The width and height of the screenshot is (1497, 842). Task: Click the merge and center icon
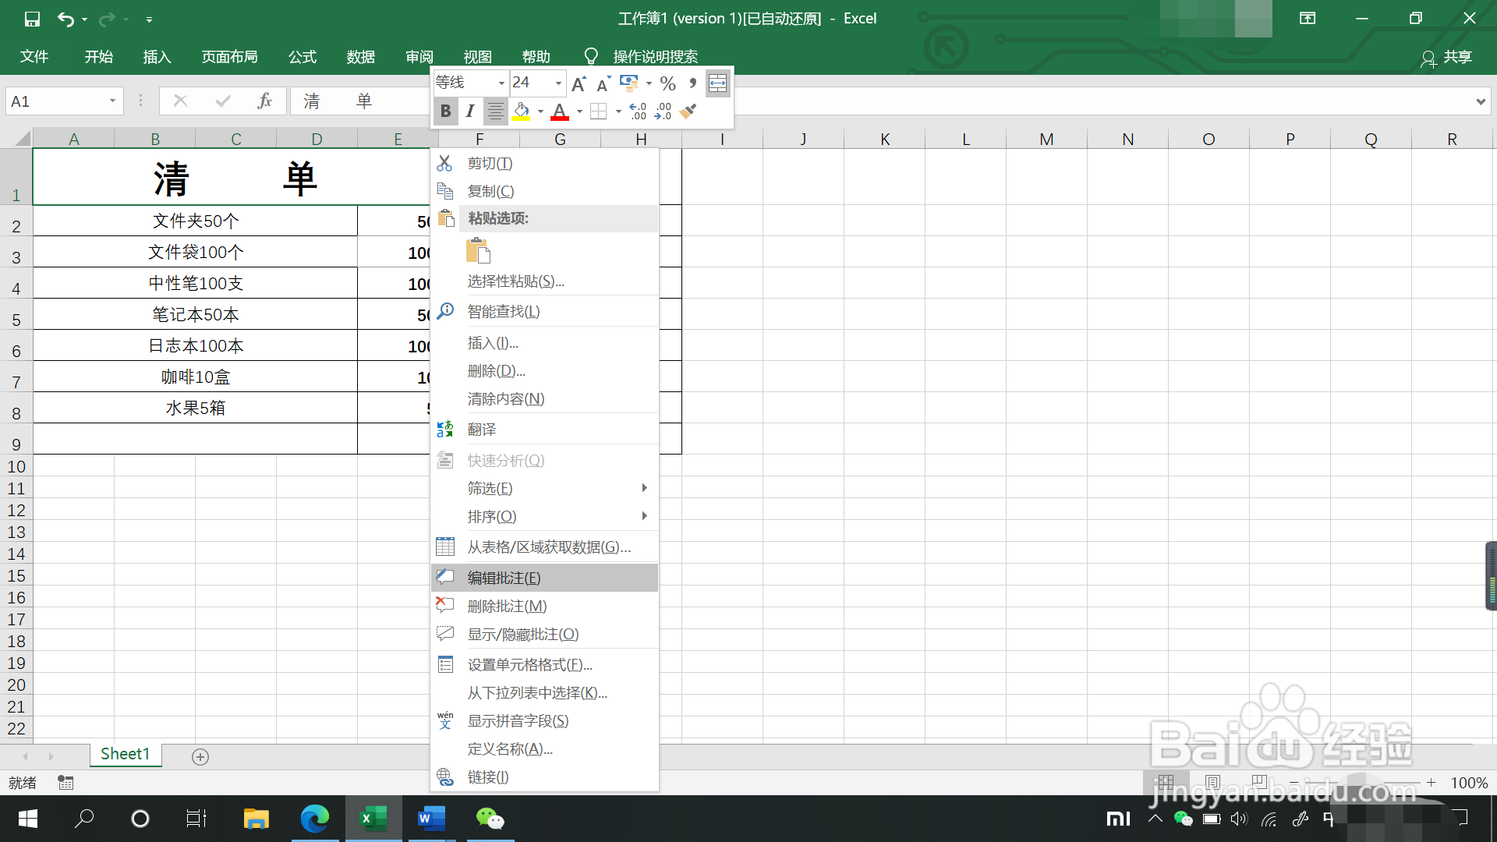point(717,83)
